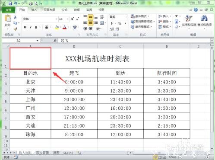Screen dimensions: 215x160
Task: Open format as table (套用表格格式) menu
Action: coord(143,22)
